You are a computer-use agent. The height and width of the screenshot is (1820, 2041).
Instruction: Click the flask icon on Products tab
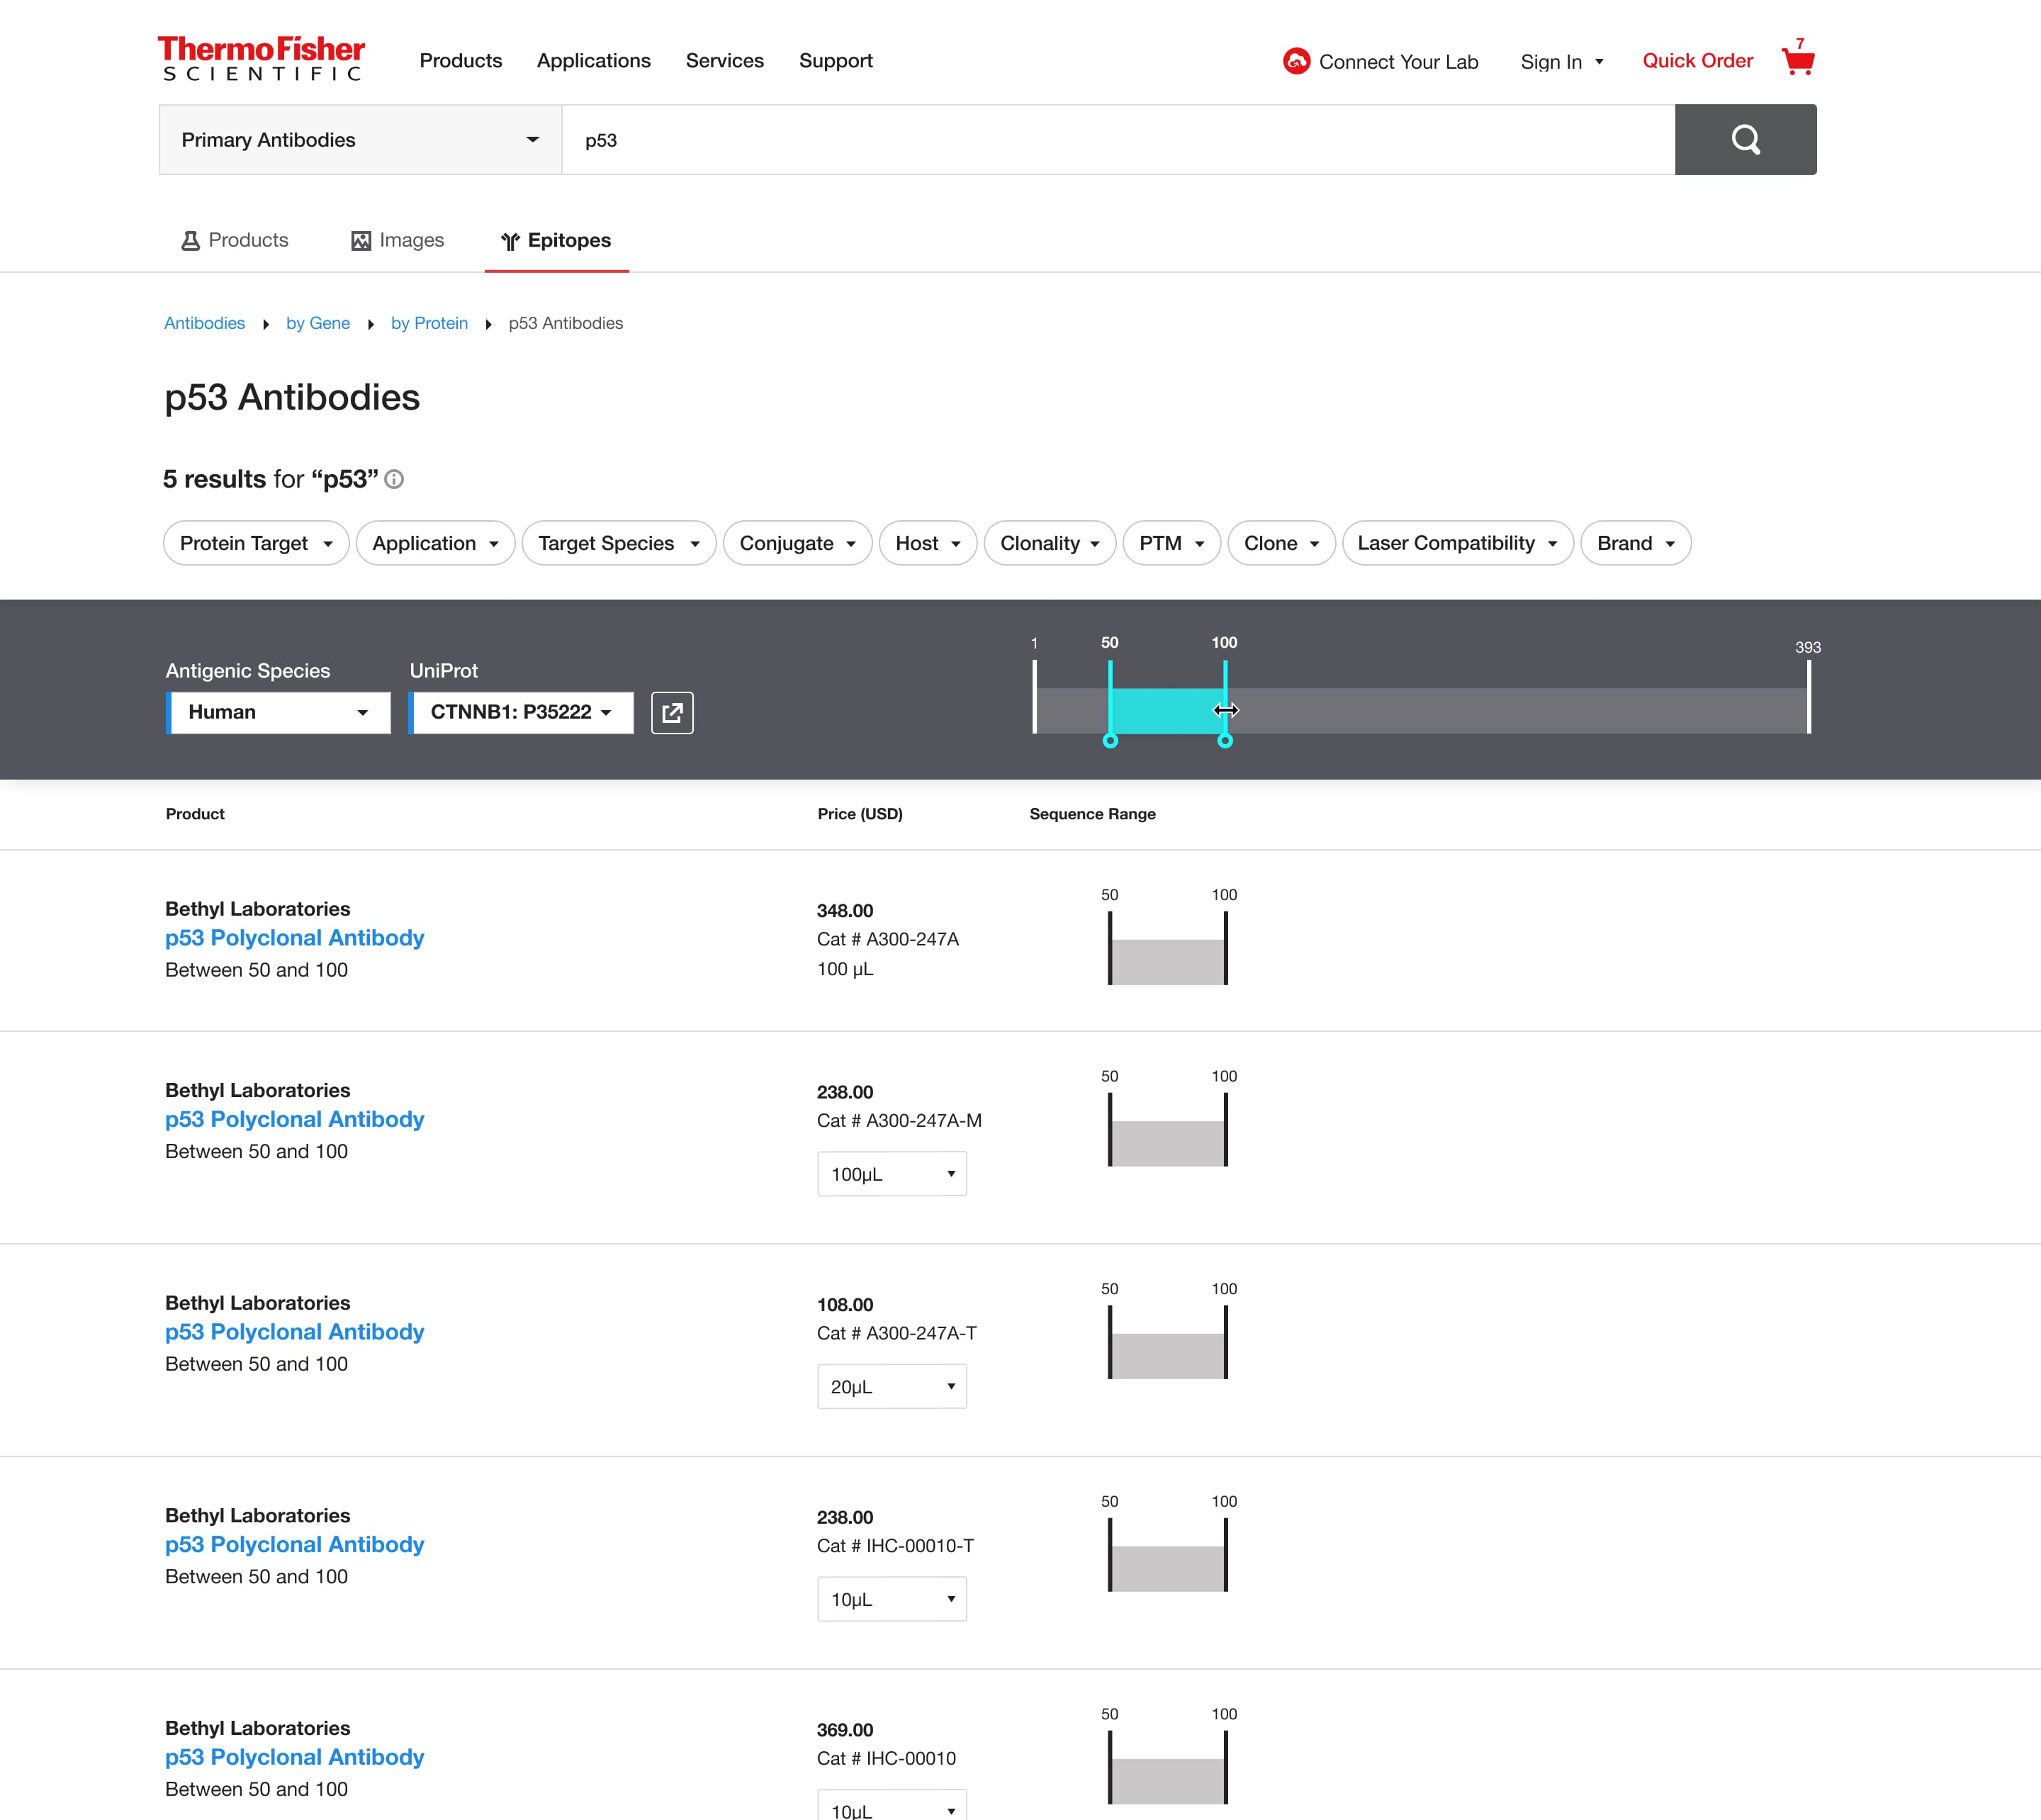tap(190, 241)
